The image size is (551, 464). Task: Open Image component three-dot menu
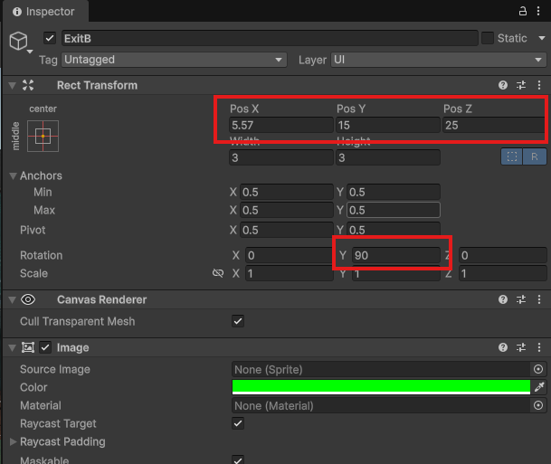click(539, 347)
